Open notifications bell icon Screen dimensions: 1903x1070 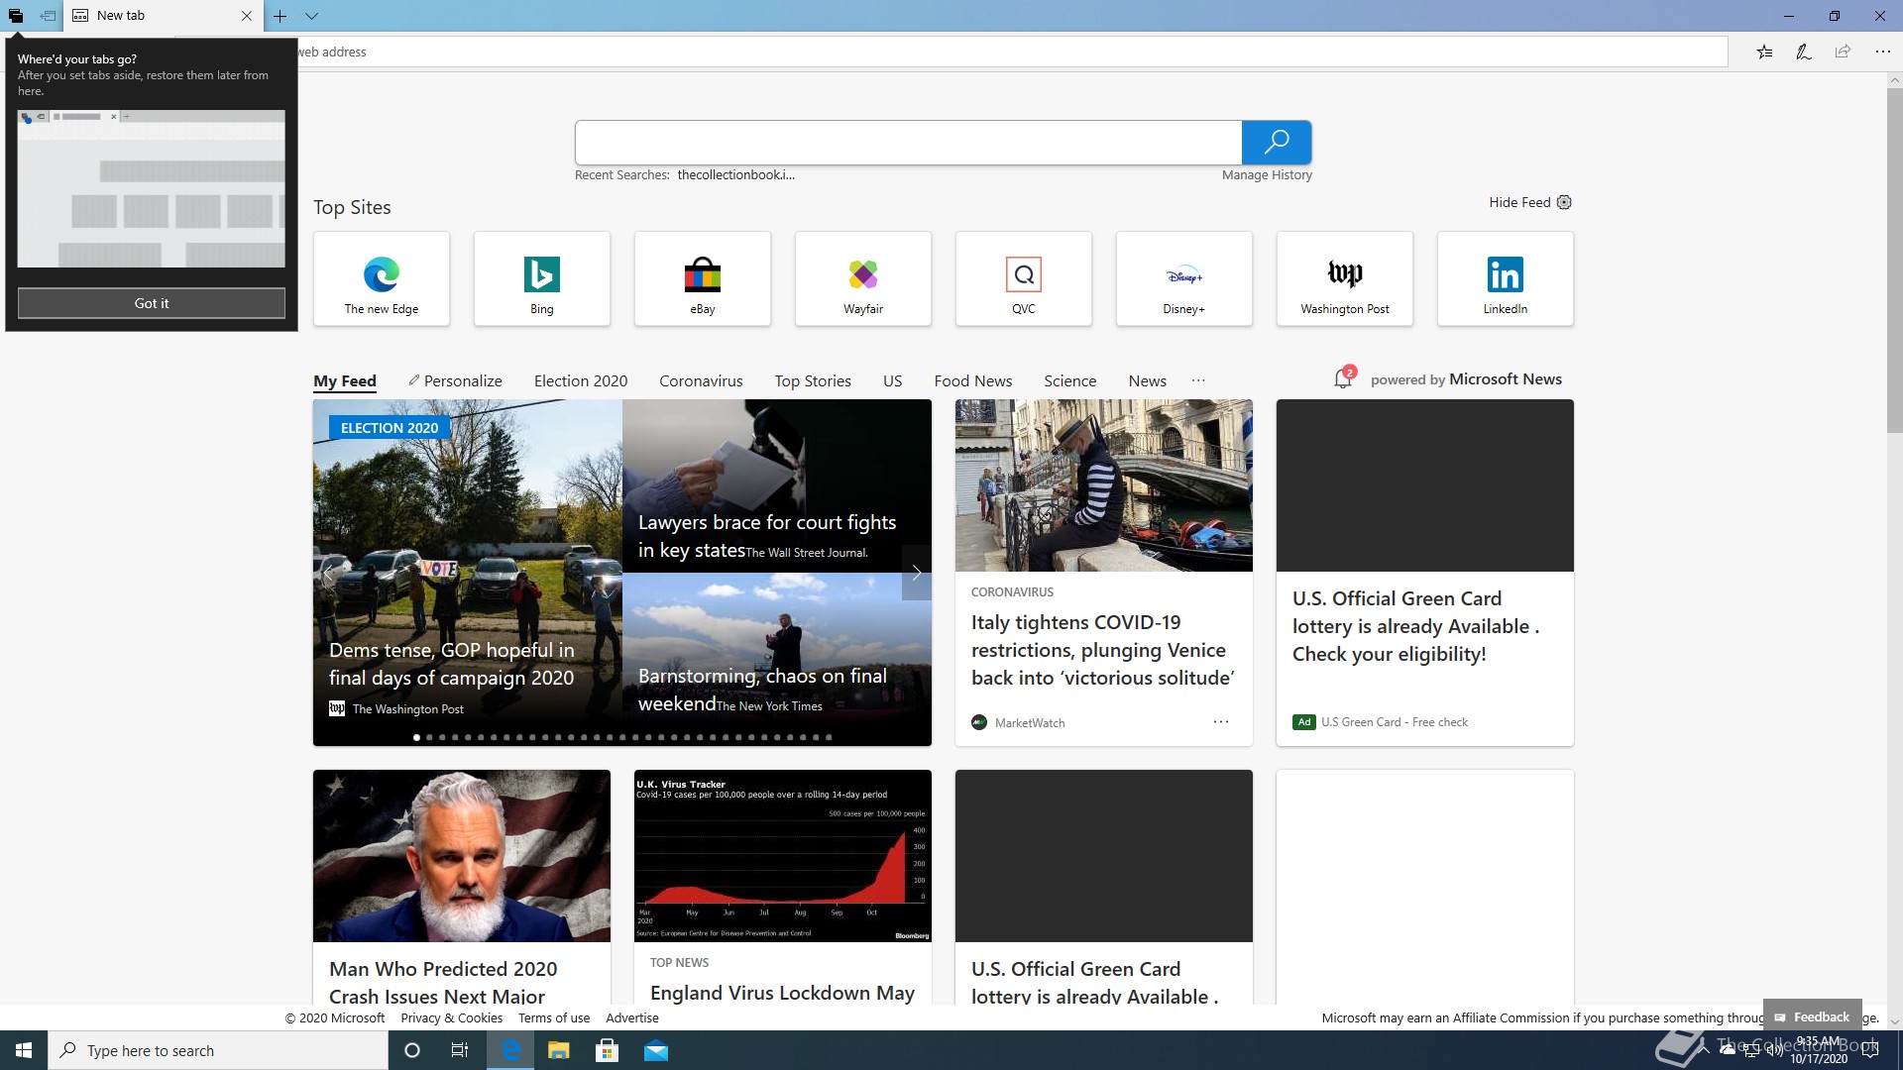[1343, 378]
